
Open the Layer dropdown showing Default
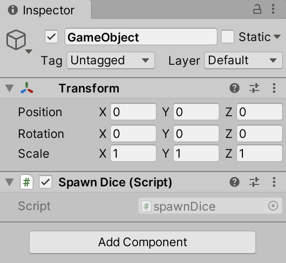click(x=243, y=60)
